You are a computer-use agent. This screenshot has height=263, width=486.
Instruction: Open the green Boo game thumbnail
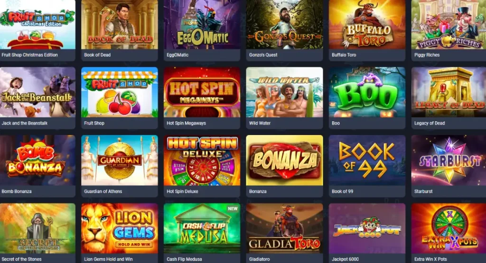(367, 92)
